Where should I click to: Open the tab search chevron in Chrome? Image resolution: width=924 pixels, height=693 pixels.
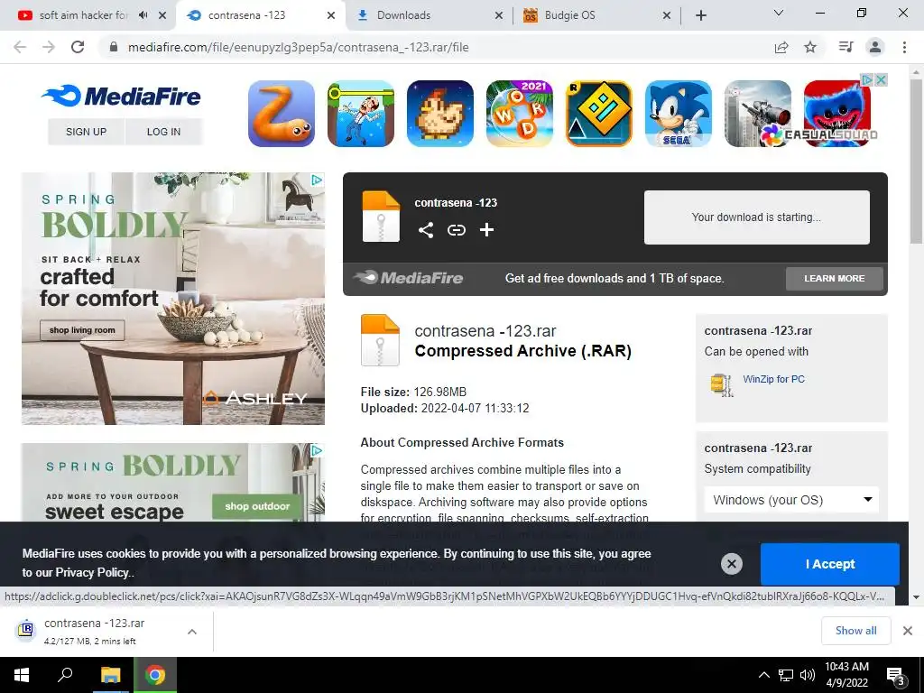point(779,13)
